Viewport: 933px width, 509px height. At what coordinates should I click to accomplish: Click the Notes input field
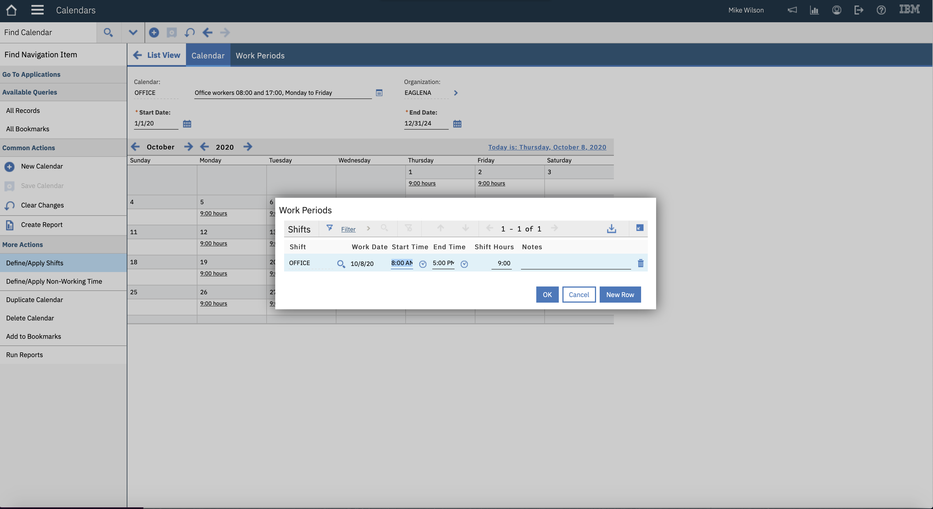pyautogui.click(x=575, y=263)
